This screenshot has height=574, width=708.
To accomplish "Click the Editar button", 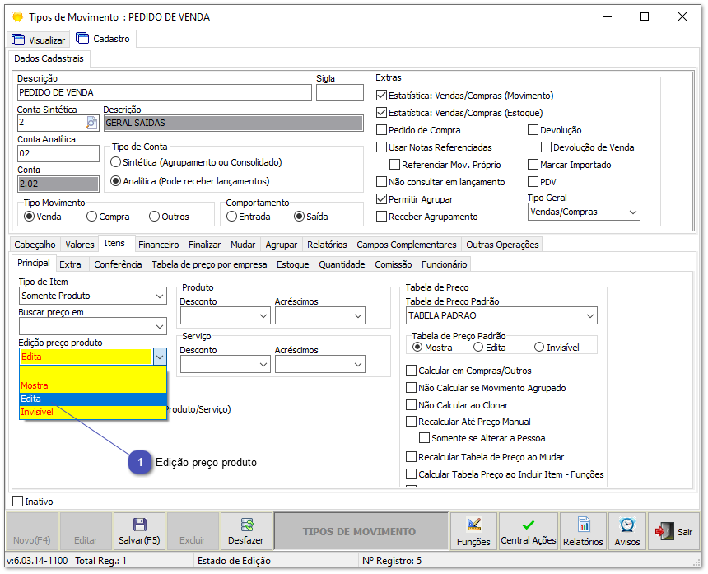I will pyautogui.click(x=86, y=530).
